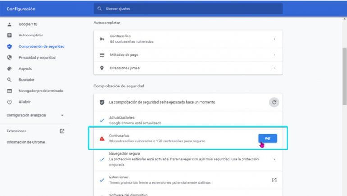This screenshot has width=347, height=196.
Task: Click the Privacidad y seguridad shield icon
Action: pyautogui.click(x=9, y=58)
